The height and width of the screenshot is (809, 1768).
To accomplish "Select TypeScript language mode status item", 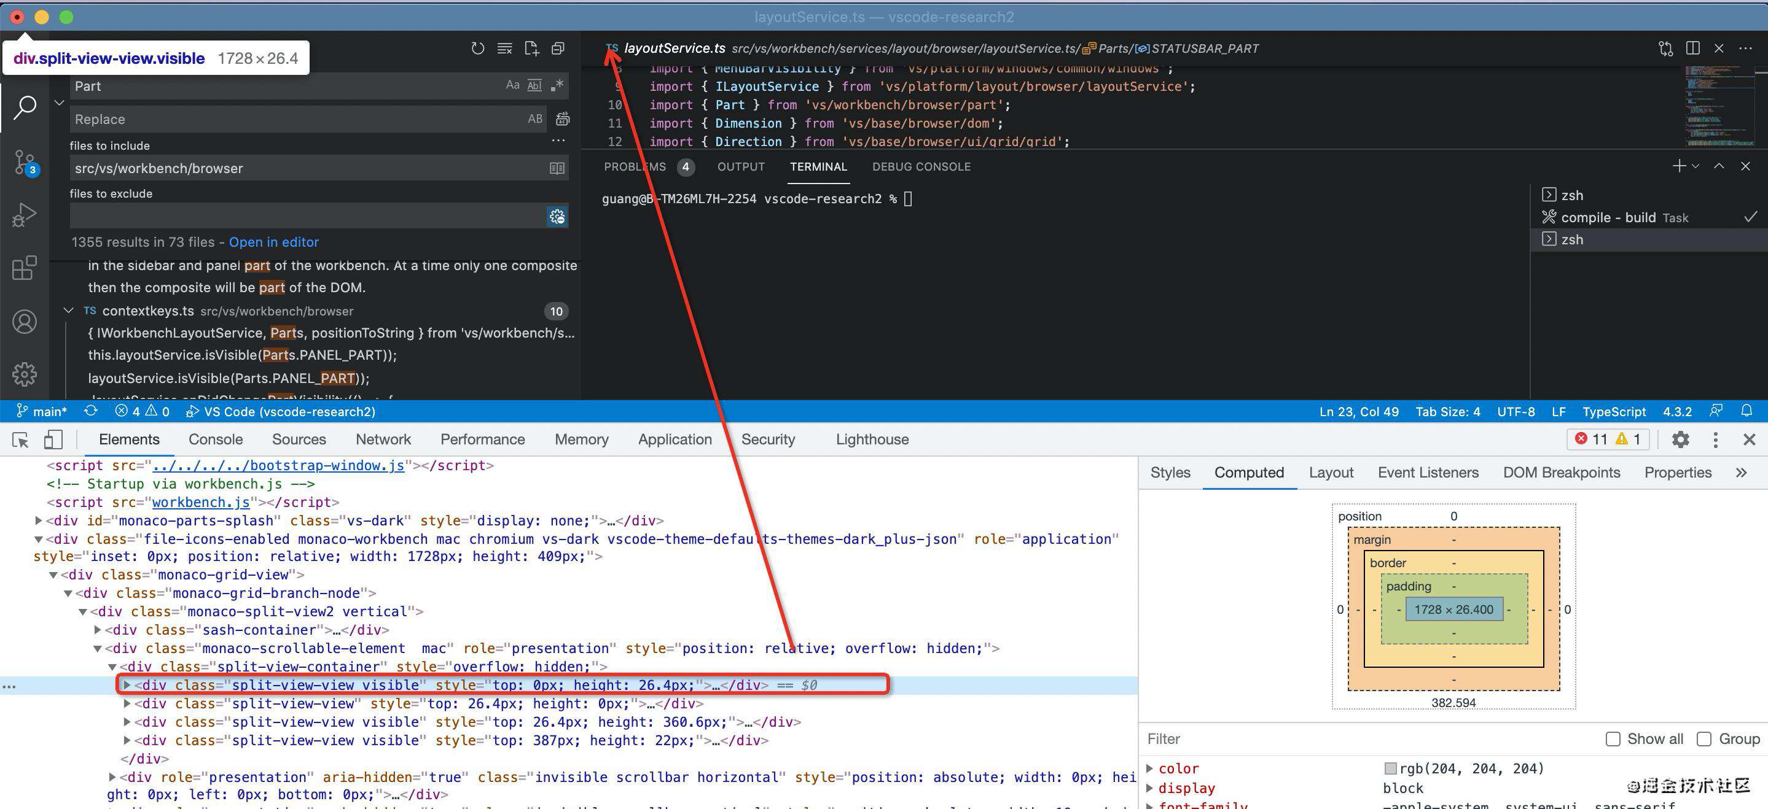I will point(1614,411).
